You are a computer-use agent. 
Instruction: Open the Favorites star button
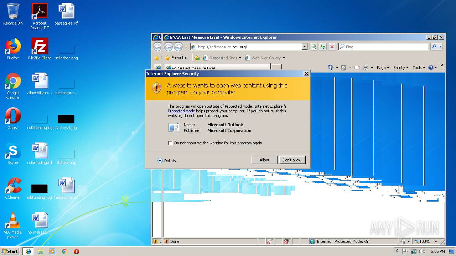point(176,58)
